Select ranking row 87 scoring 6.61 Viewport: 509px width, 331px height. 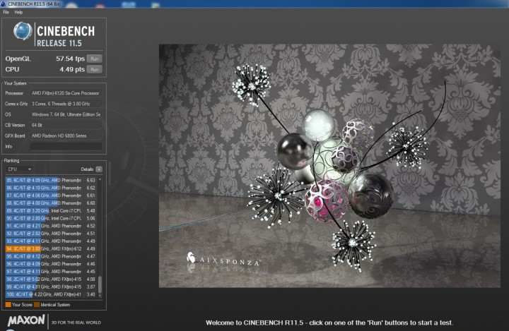pos(51,195)
